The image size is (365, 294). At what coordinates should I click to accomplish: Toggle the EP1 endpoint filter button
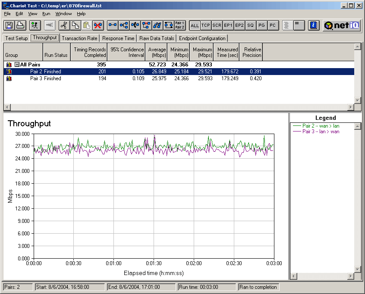pos(228,25)
